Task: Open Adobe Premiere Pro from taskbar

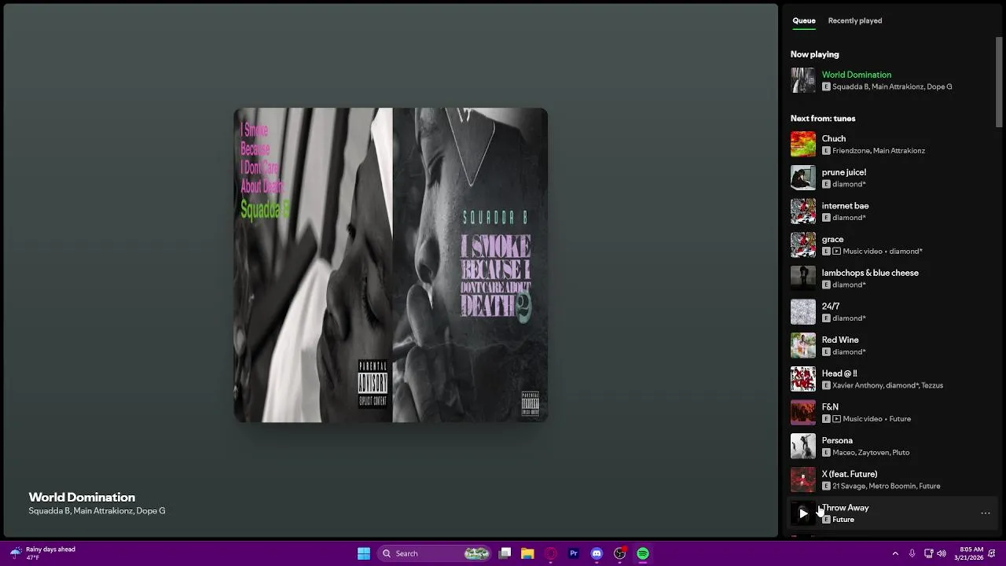Action: point(574,553)
